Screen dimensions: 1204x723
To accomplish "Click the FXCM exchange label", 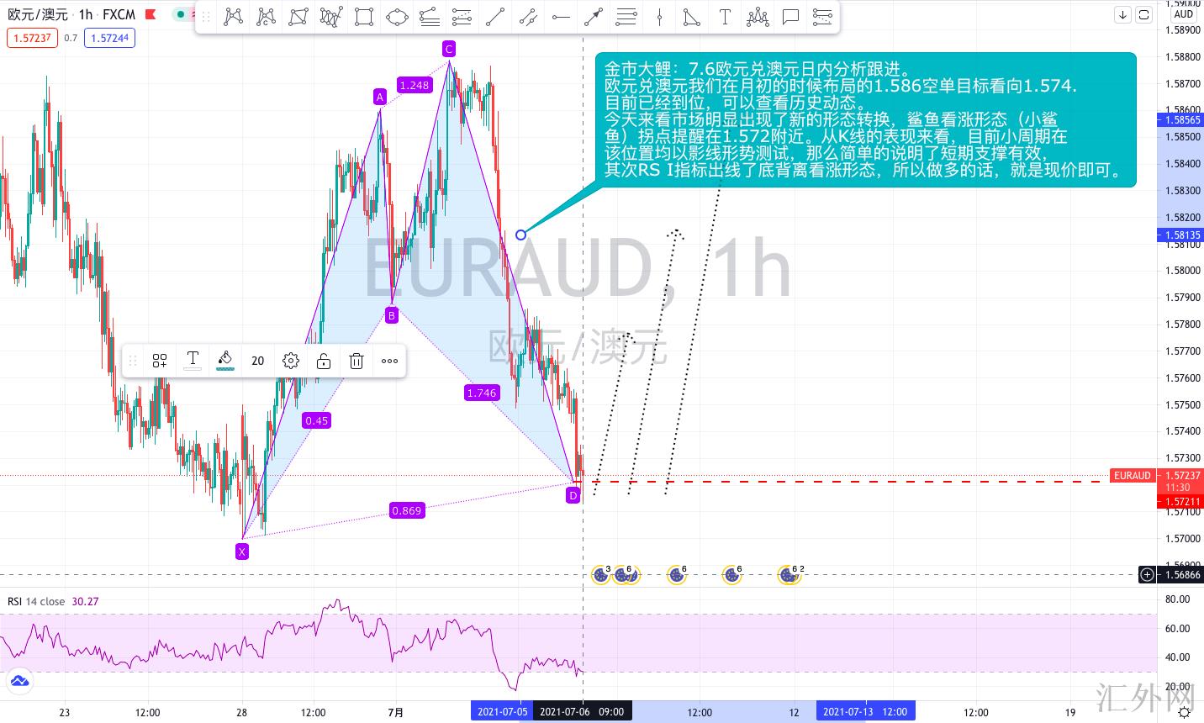I will [x=119, y=14].
